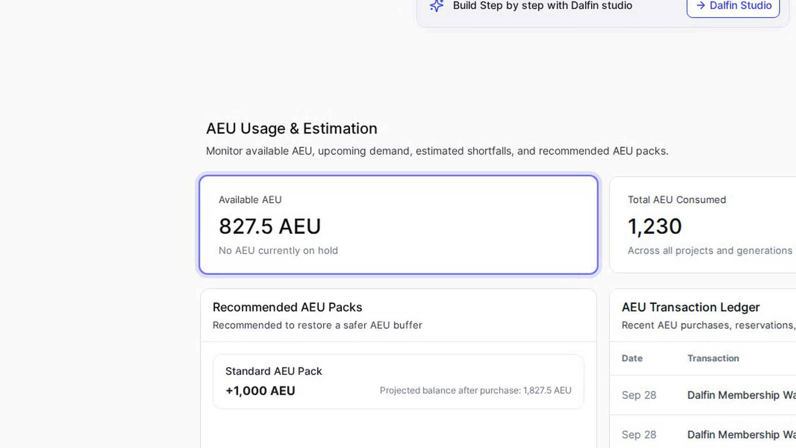Click the 'Monitor available AEU' description line
The width and height of the screenshot is (796, 448).
(x=437, y=151)
